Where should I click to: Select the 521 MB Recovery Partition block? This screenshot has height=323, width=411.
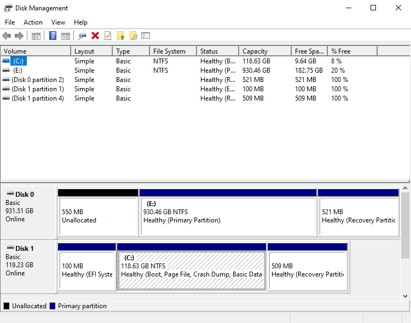tap(358, 213)
